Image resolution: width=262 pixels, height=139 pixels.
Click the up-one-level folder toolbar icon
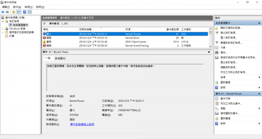[x=14, y=12]
